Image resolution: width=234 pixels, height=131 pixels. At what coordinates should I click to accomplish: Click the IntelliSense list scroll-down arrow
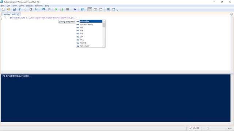(x=104, y=46)
